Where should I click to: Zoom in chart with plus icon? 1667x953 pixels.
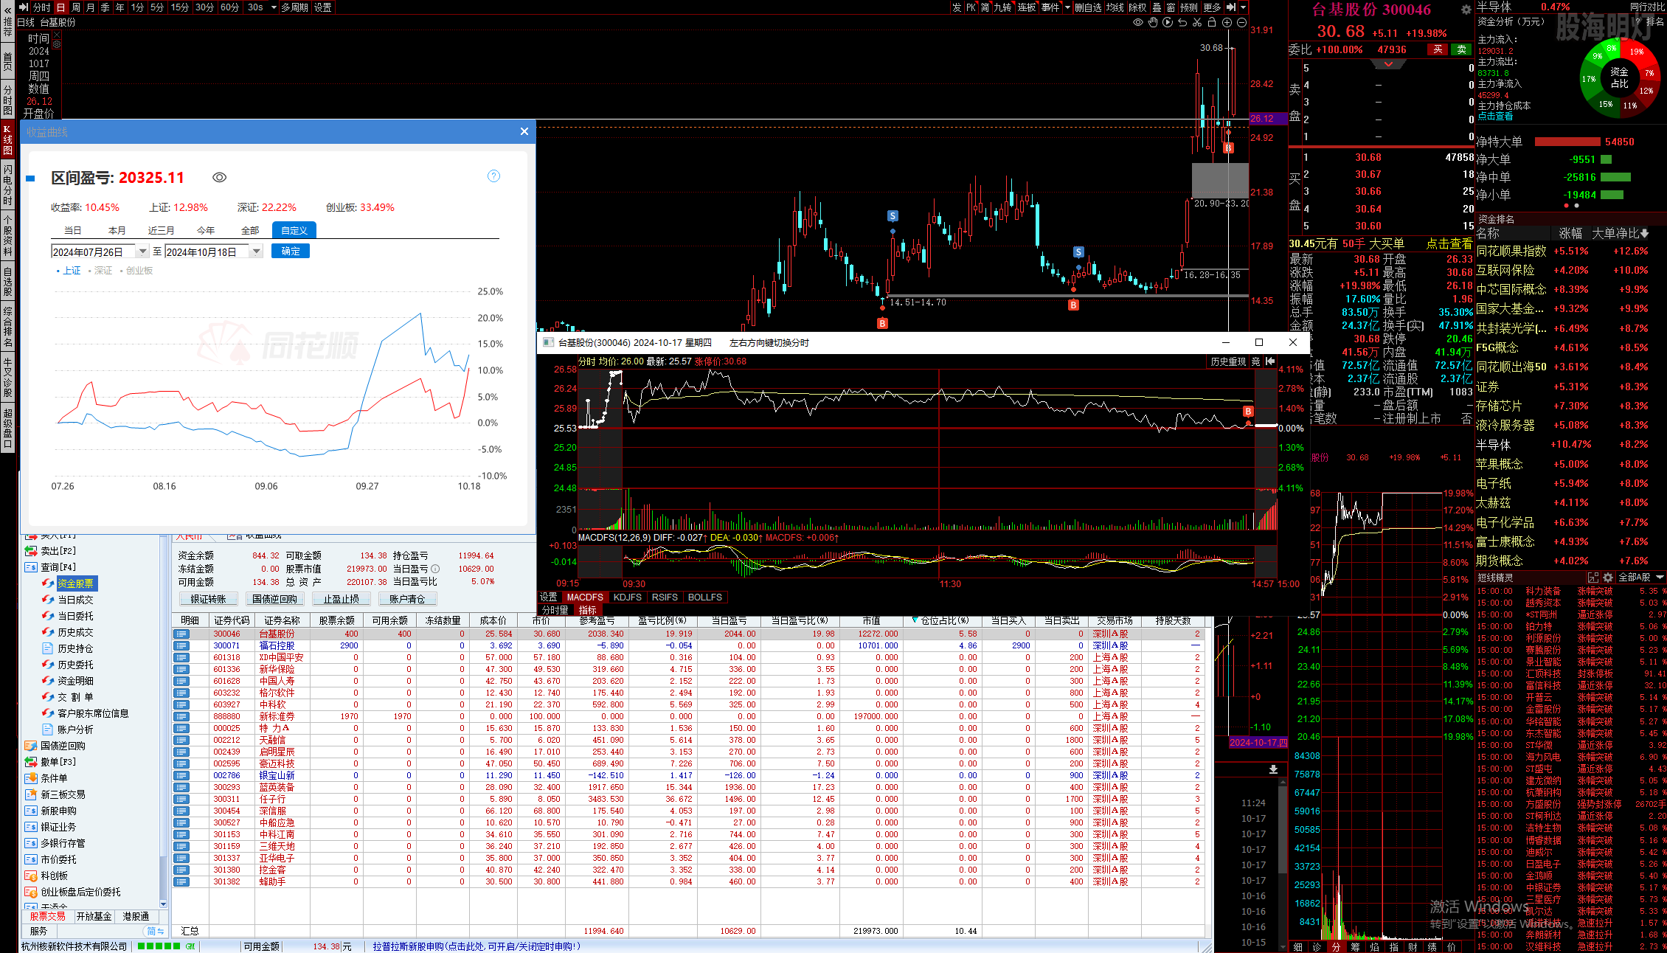[x=1227, y=22]
